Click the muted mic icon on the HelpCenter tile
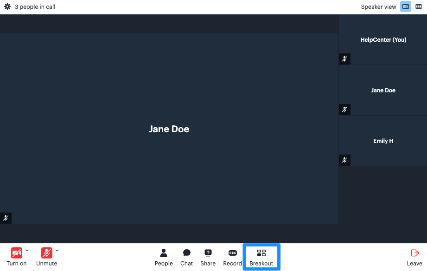This screenshot has width=427, height=271. tap(344, 59)
